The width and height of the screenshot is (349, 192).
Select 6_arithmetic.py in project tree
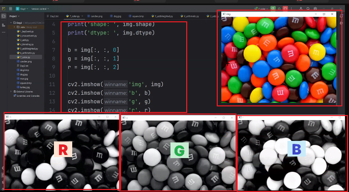click(26, 53)
